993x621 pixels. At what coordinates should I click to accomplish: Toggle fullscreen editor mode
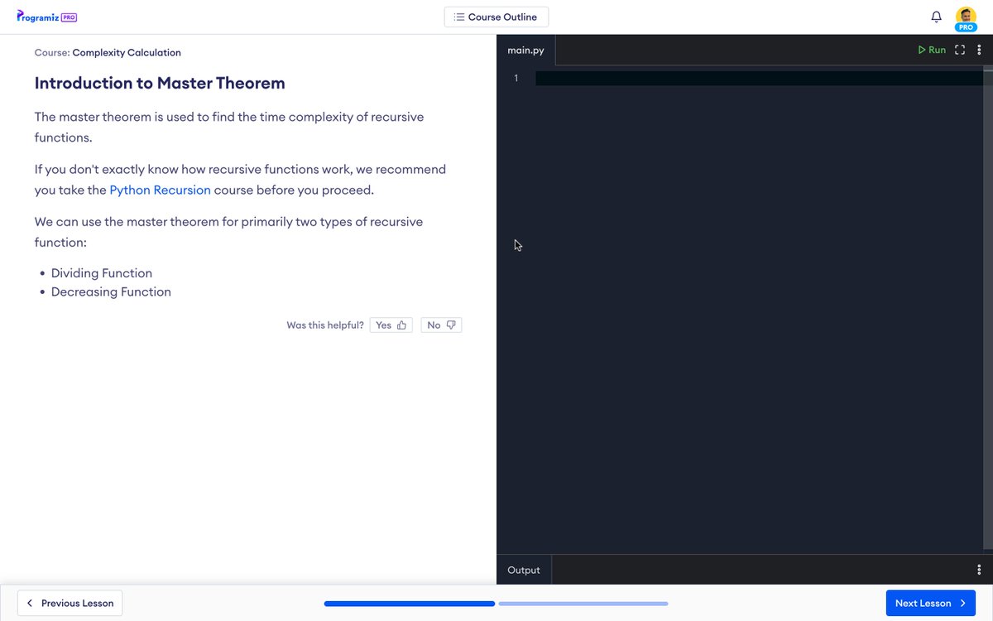click(x=960, y=50)
